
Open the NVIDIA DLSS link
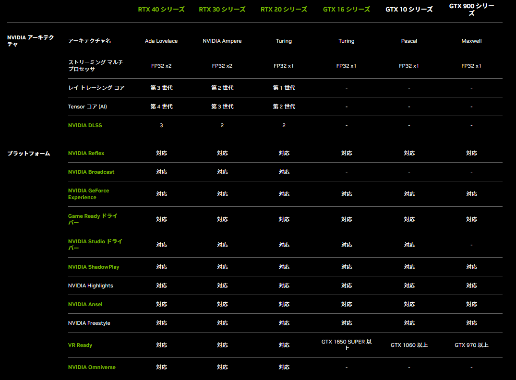click(85, 126)
